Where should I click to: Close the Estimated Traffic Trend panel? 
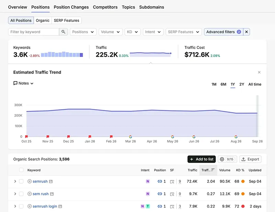click(x=259, y=72)
